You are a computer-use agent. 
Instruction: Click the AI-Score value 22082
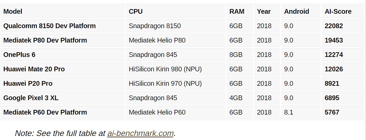pyautogui.click(x=334, y=26)
